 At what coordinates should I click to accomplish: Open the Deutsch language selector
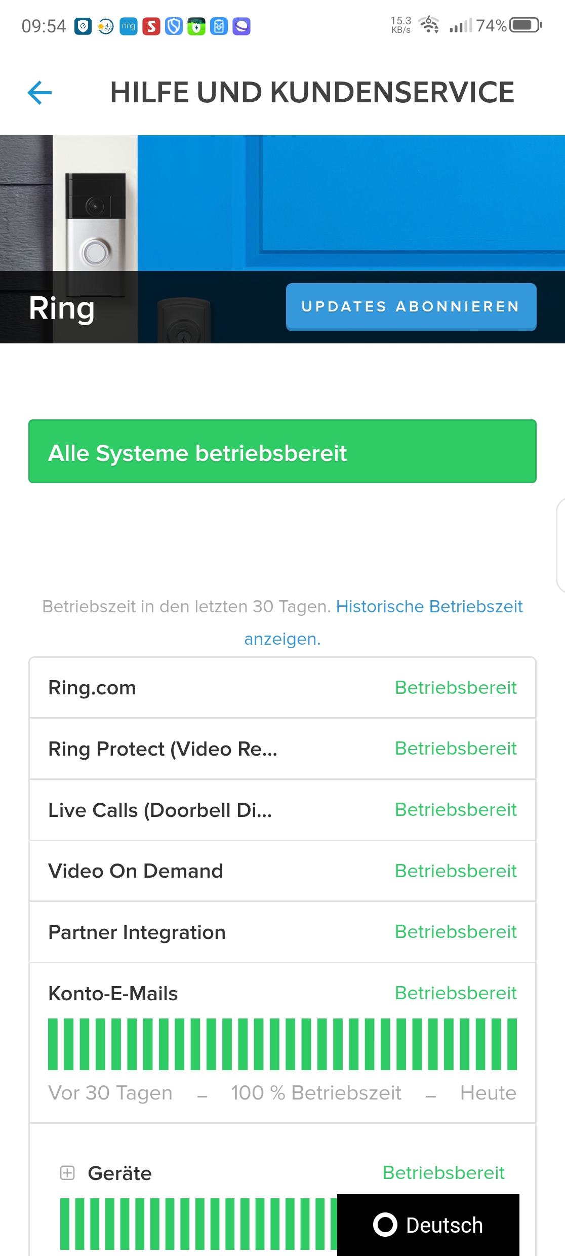[x=428, y=1225]
